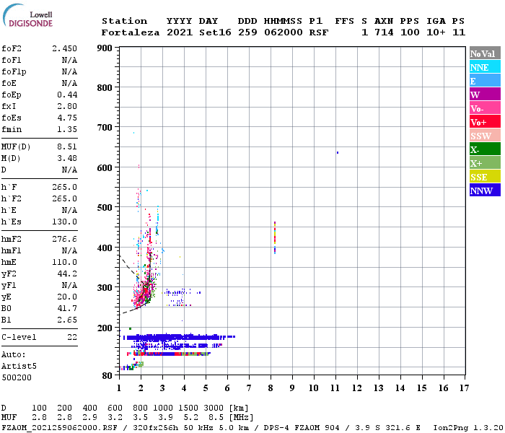The width and height of the screenshot is (505, 433).
Task: Select the Vo+ red legend swatch
Action: (485, 122)
